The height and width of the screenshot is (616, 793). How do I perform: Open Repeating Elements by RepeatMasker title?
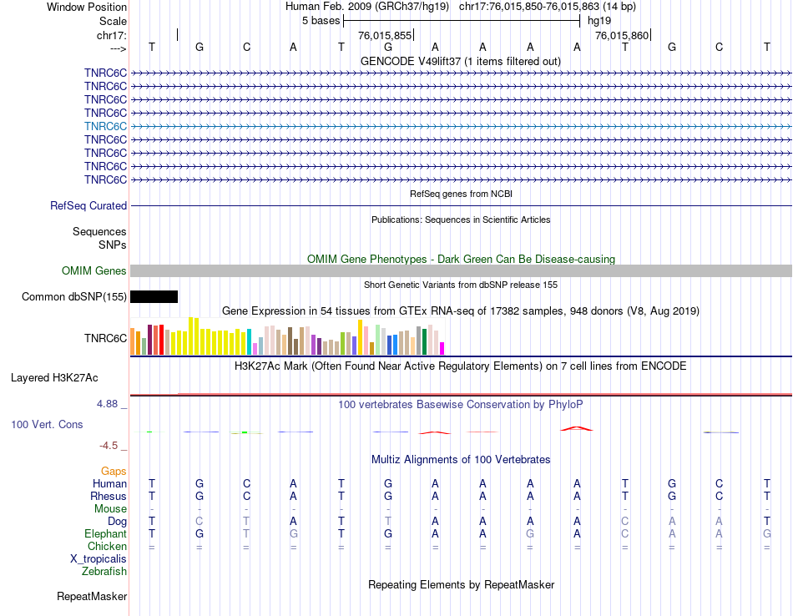click(x=461, y=585)
